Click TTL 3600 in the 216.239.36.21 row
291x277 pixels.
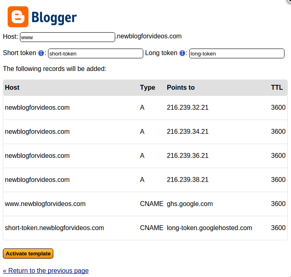278,155
